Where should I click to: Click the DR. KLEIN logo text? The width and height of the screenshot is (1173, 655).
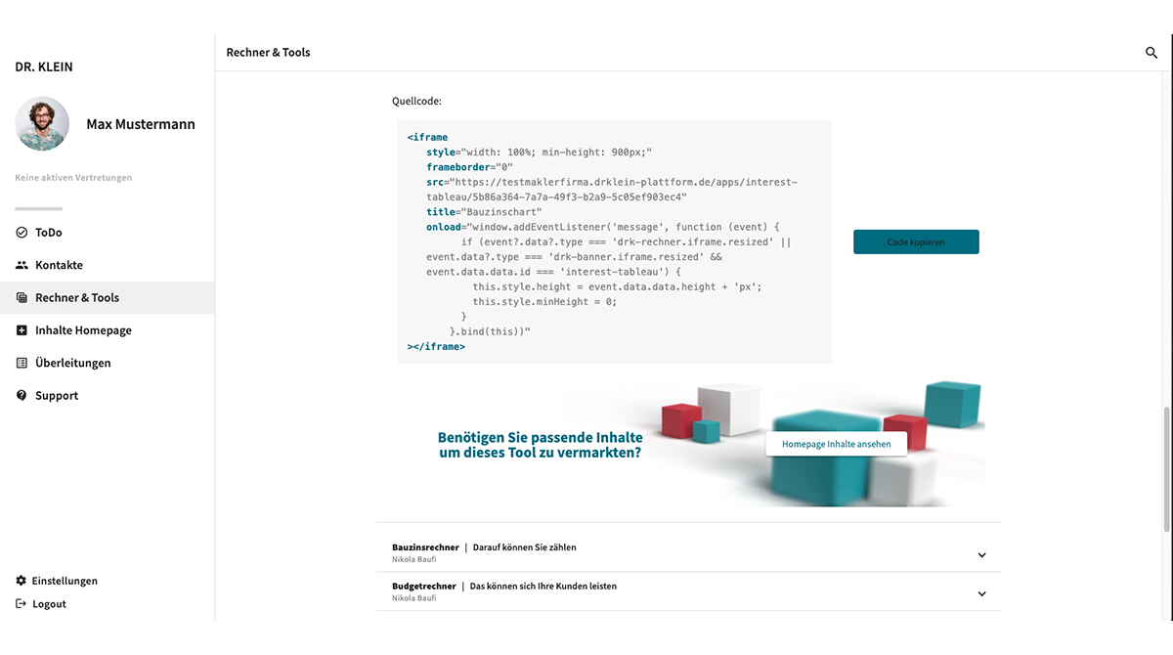click(43, 66)
